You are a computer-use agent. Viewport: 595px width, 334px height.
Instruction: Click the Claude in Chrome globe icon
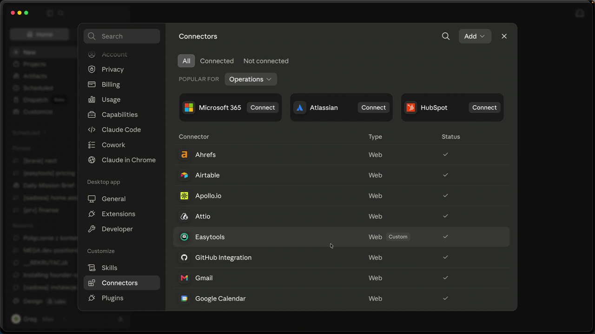tap(92, 160)
